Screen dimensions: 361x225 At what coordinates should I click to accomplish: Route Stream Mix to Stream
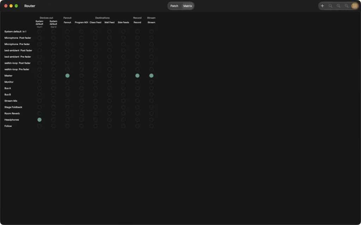tap(151, 101)
